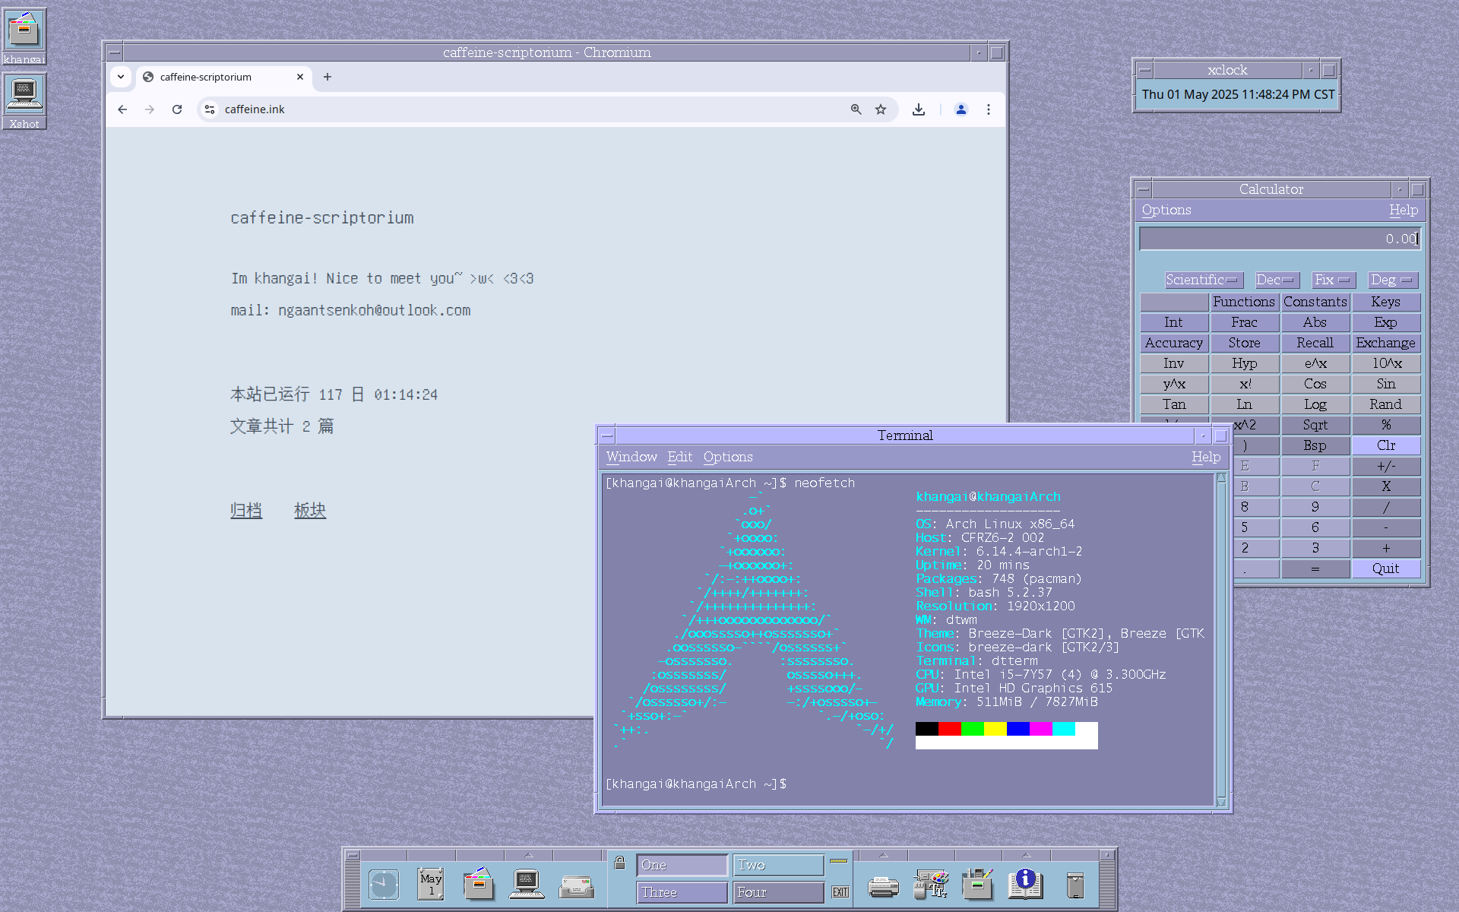Image resolution: width=1459 pixels, height=912 pixels.
Task: Open the Scientific mode option menu
Action: [1204, 280]
